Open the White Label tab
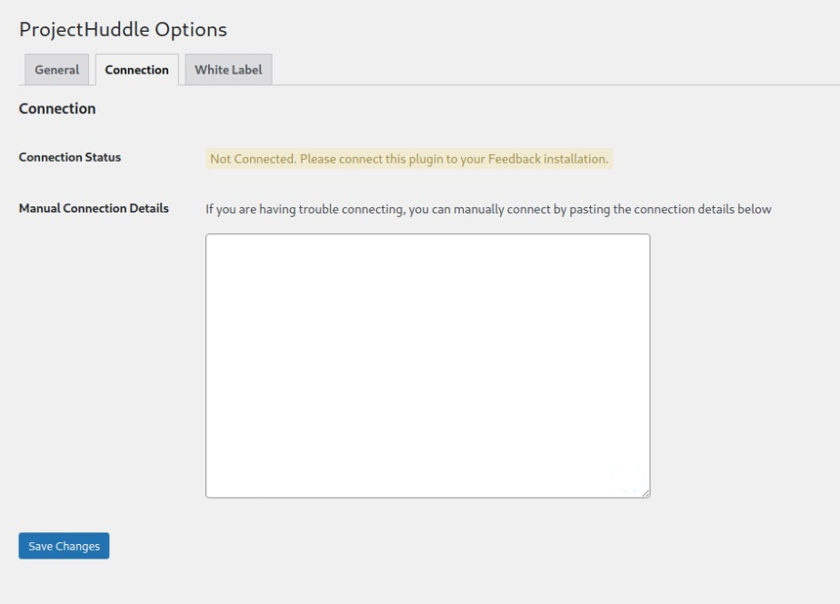The width and height of the screenshot is (840, 604). pyautogui.click(x=227, y=70)
